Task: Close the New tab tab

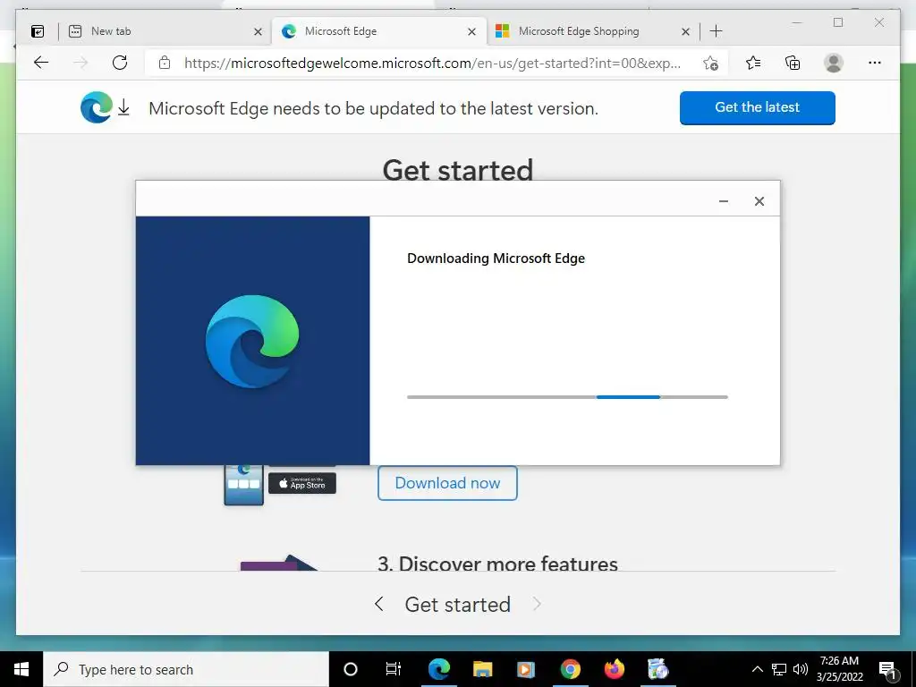Action: (258, 31)
